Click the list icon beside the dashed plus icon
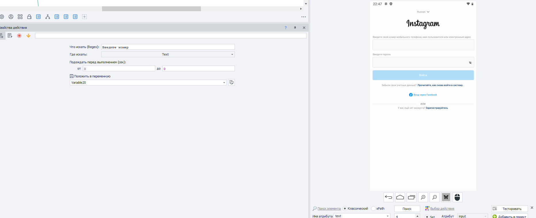This screenshot has width=536, height=218. pyautogui.click(x=75, y=17)
